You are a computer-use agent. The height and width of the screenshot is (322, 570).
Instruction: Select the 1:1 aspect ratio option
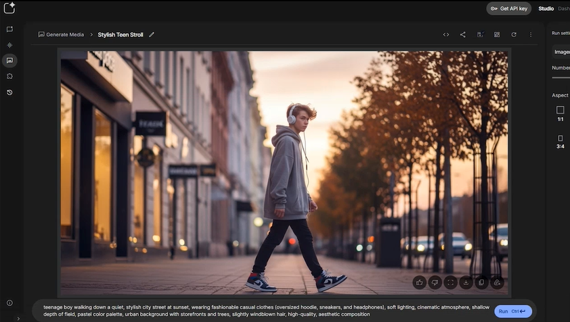561,113
